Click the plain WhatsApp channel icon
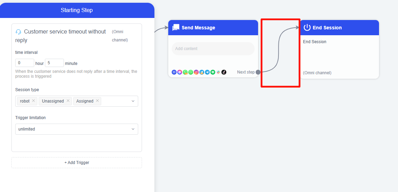The width and height of the screenshot is (398, 192). click(191, 72)
